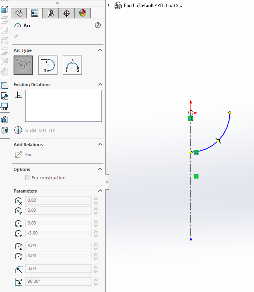
Task: Click the center X coordinate field
Action: point(58,200)
